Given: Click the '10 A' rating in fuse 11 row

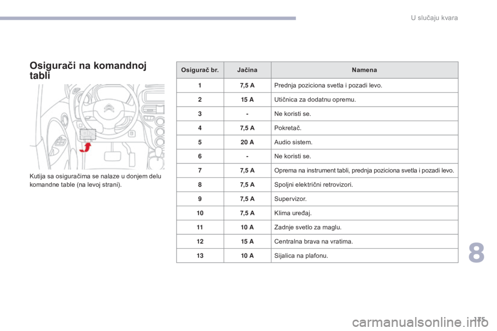Looking at the screenshot, I should [x=247, y=228].
